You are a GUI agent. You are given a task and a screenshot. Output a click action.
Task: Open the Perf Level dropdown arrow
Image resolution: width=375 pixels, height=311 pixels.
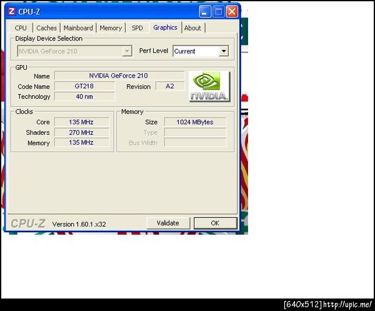[224, 51]
